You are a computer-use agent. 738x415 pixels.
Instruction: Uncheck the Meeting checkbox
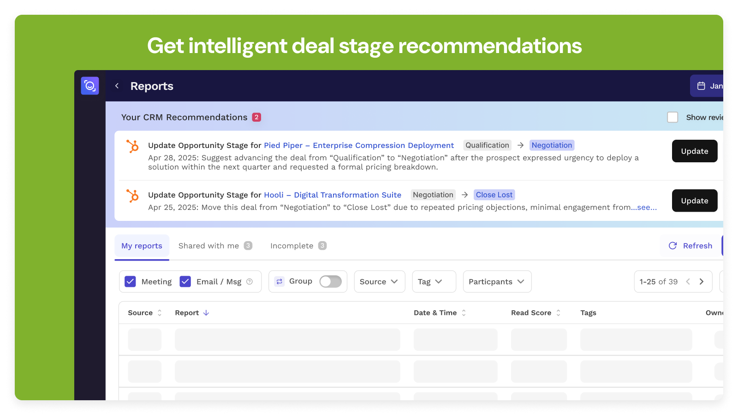point(131,282)
